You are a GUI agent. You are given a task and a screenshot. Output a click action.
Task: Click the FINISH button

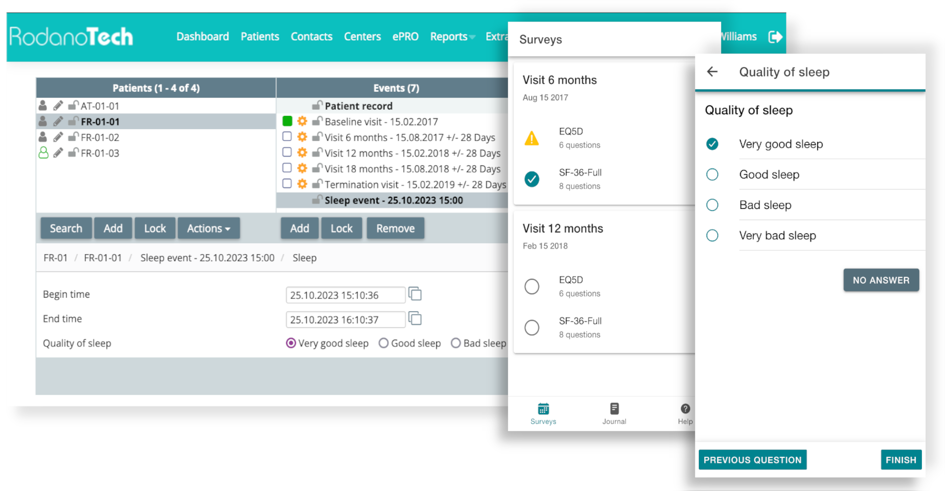(x=901, y=460)
